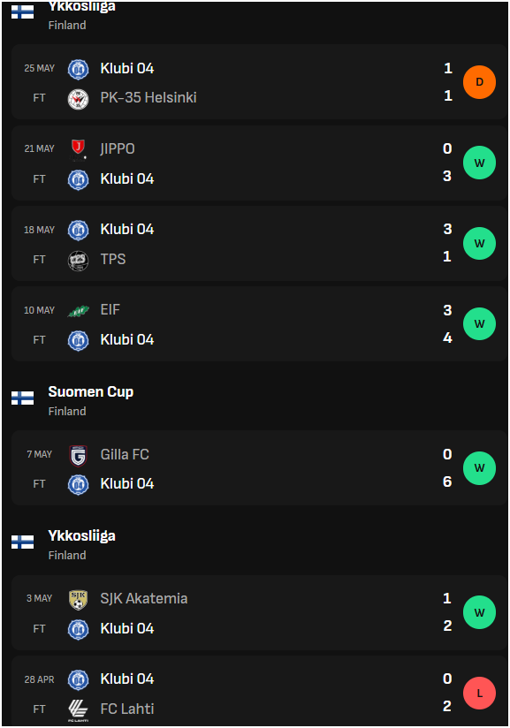Open the lower Ykkosliiga league heading

pos(81,535)
